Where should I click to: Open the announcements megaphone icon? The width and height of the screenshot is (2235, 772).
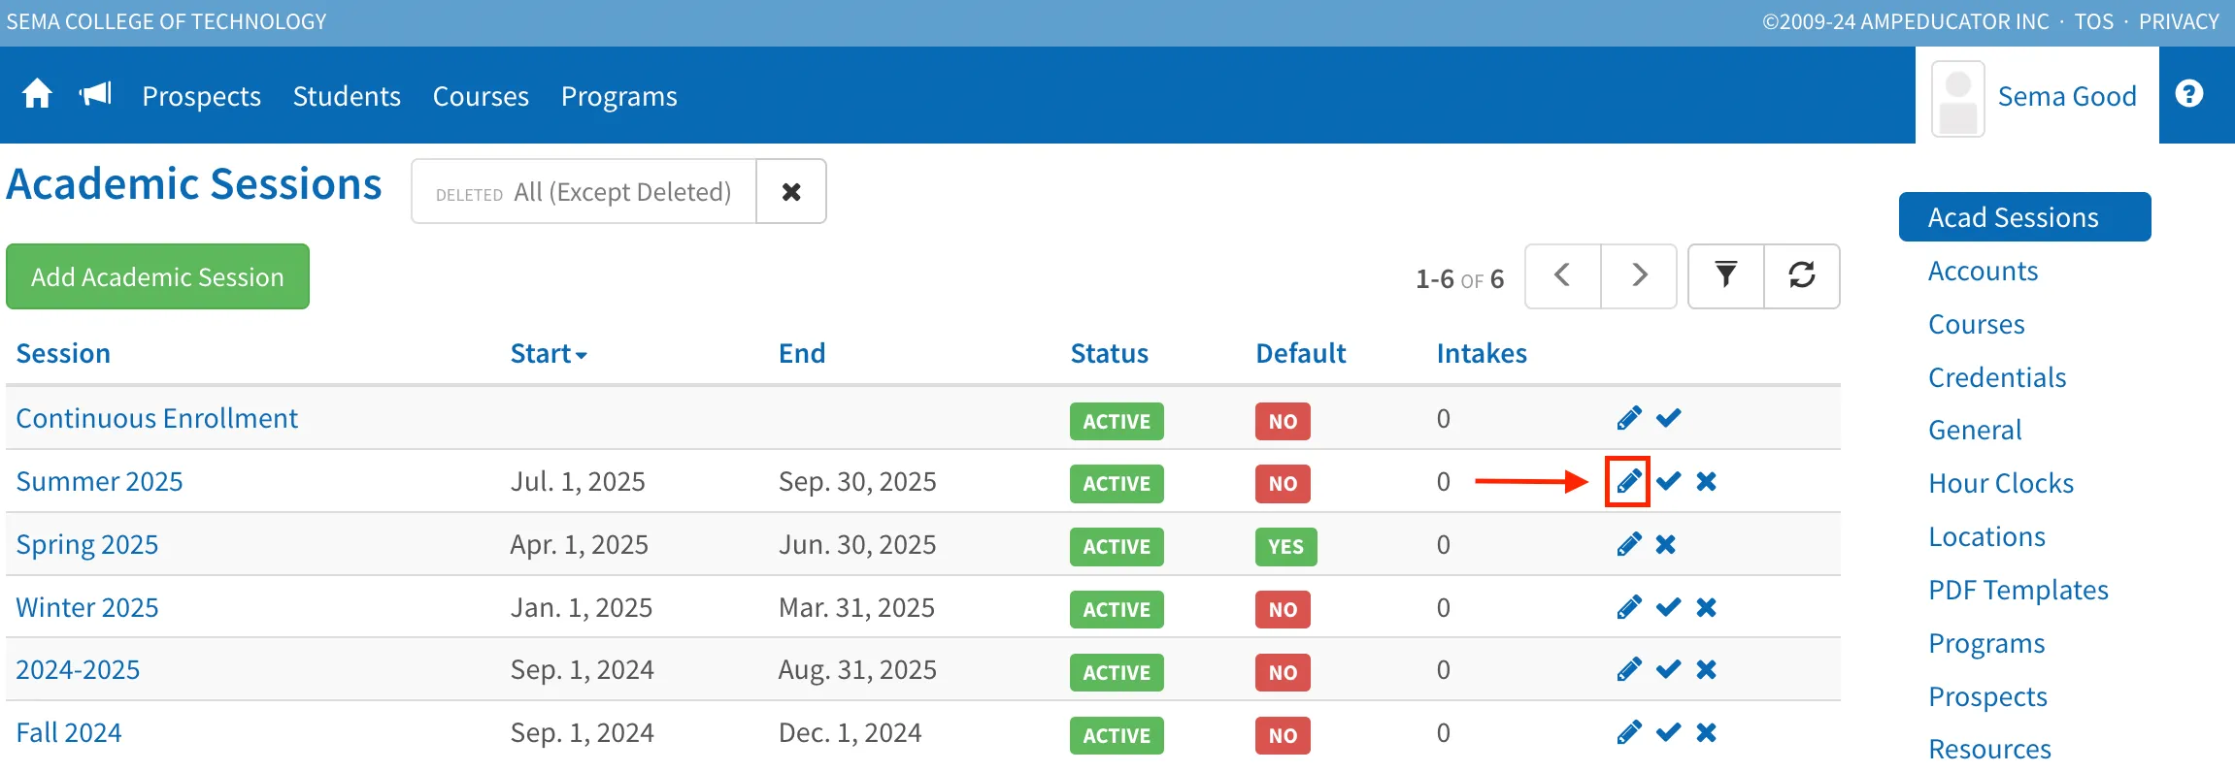[x=96, y=94]
